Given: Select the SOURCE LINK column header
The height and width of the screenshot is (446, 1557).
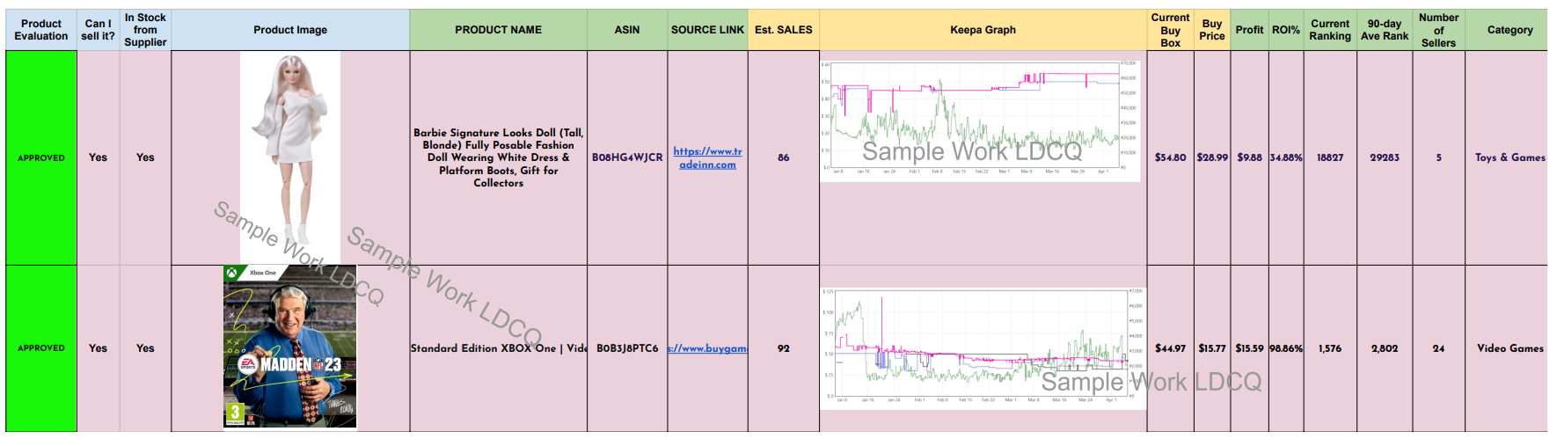Looking at the screenshot, I should (x=708, y=30).
